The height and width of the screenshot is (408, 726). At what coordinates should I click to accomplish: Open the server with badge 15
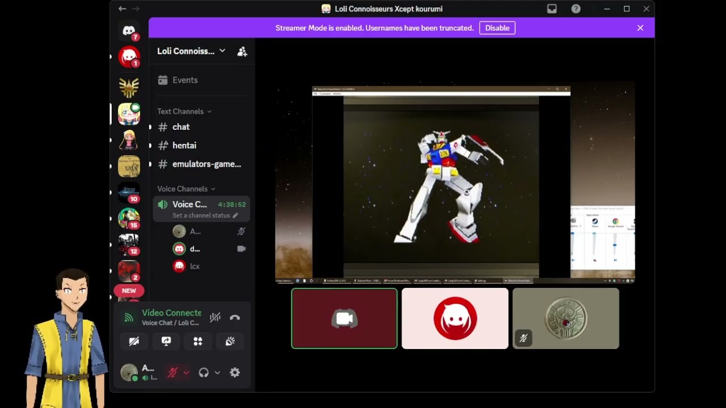pos(129,219)
